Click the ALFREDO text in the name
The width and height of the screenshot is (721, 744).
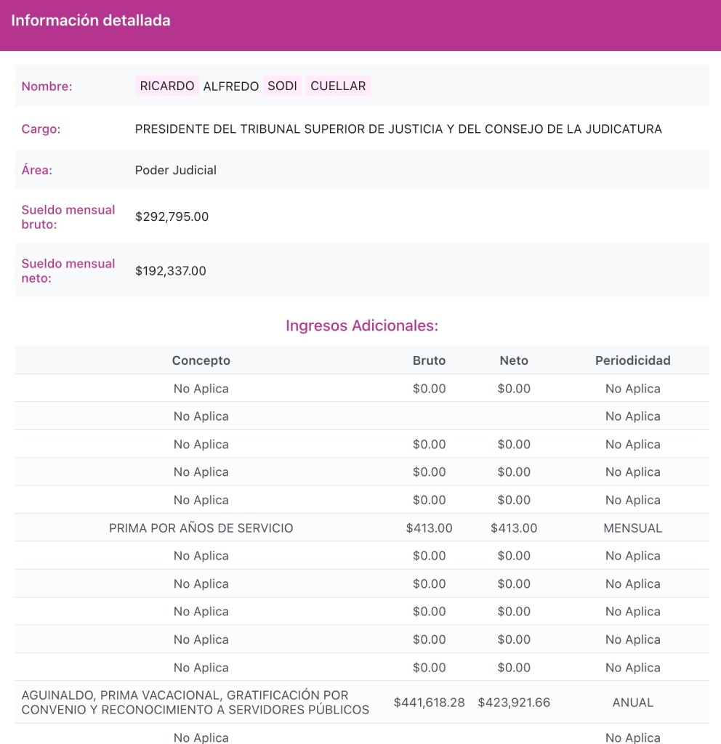coord(230,86)
